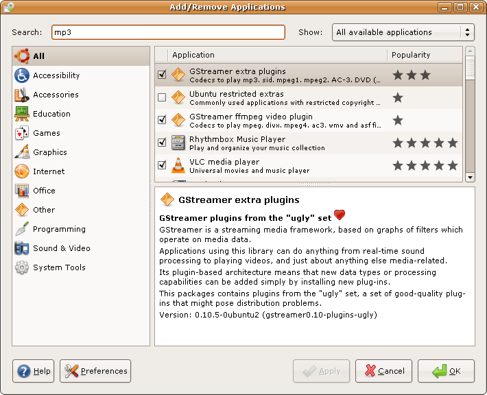Uncheck GStreamer ffmpeg video plugin checkbox

click(162, 119)
